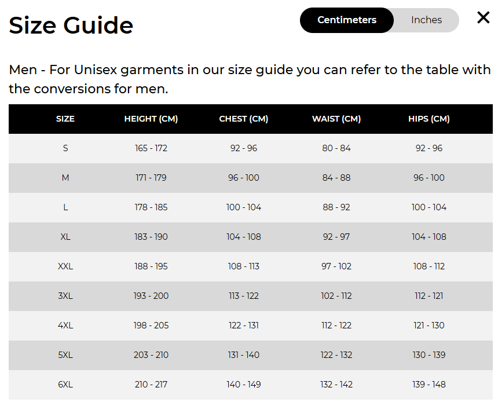Select the XXL size row label
498x406 pixels.
[65, 266]
